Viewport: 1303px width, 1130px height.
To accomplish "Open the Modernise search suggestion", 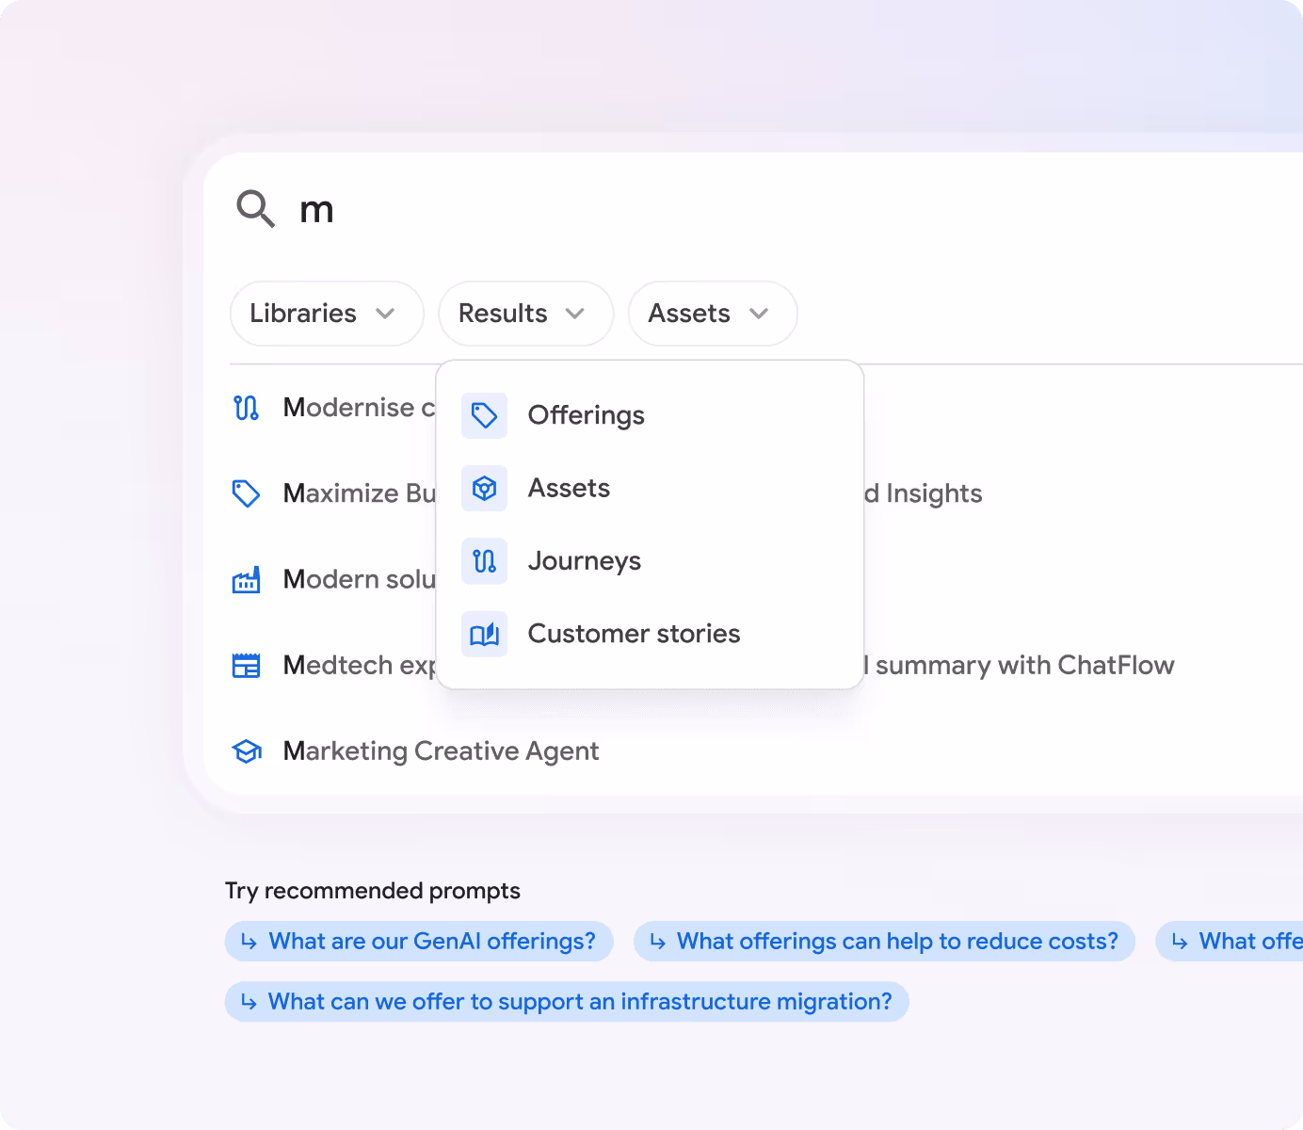I will click(359, 408).
